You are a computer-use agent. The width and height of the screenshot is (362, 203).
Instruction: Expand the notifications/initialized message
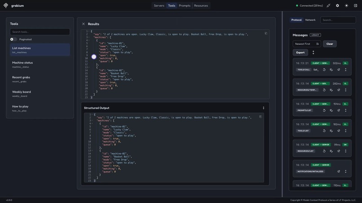point(346,171)
